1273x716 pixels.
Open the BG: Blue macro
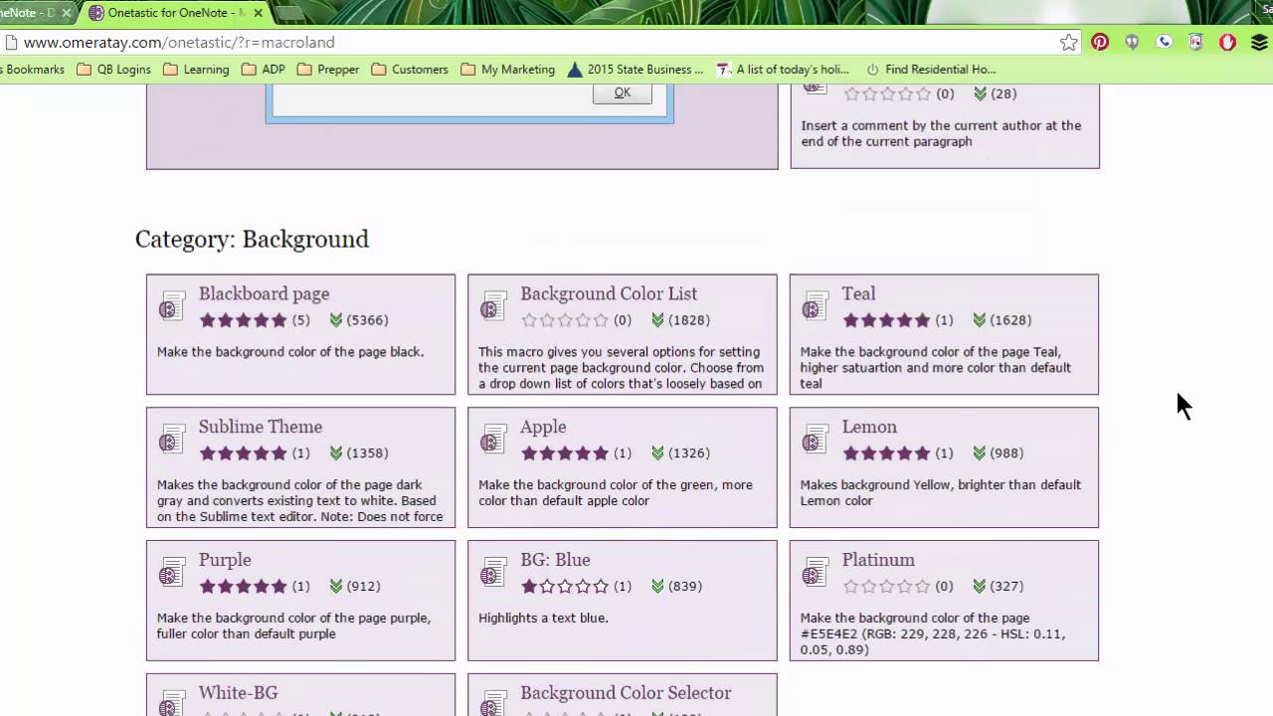[x=555, y=560]
